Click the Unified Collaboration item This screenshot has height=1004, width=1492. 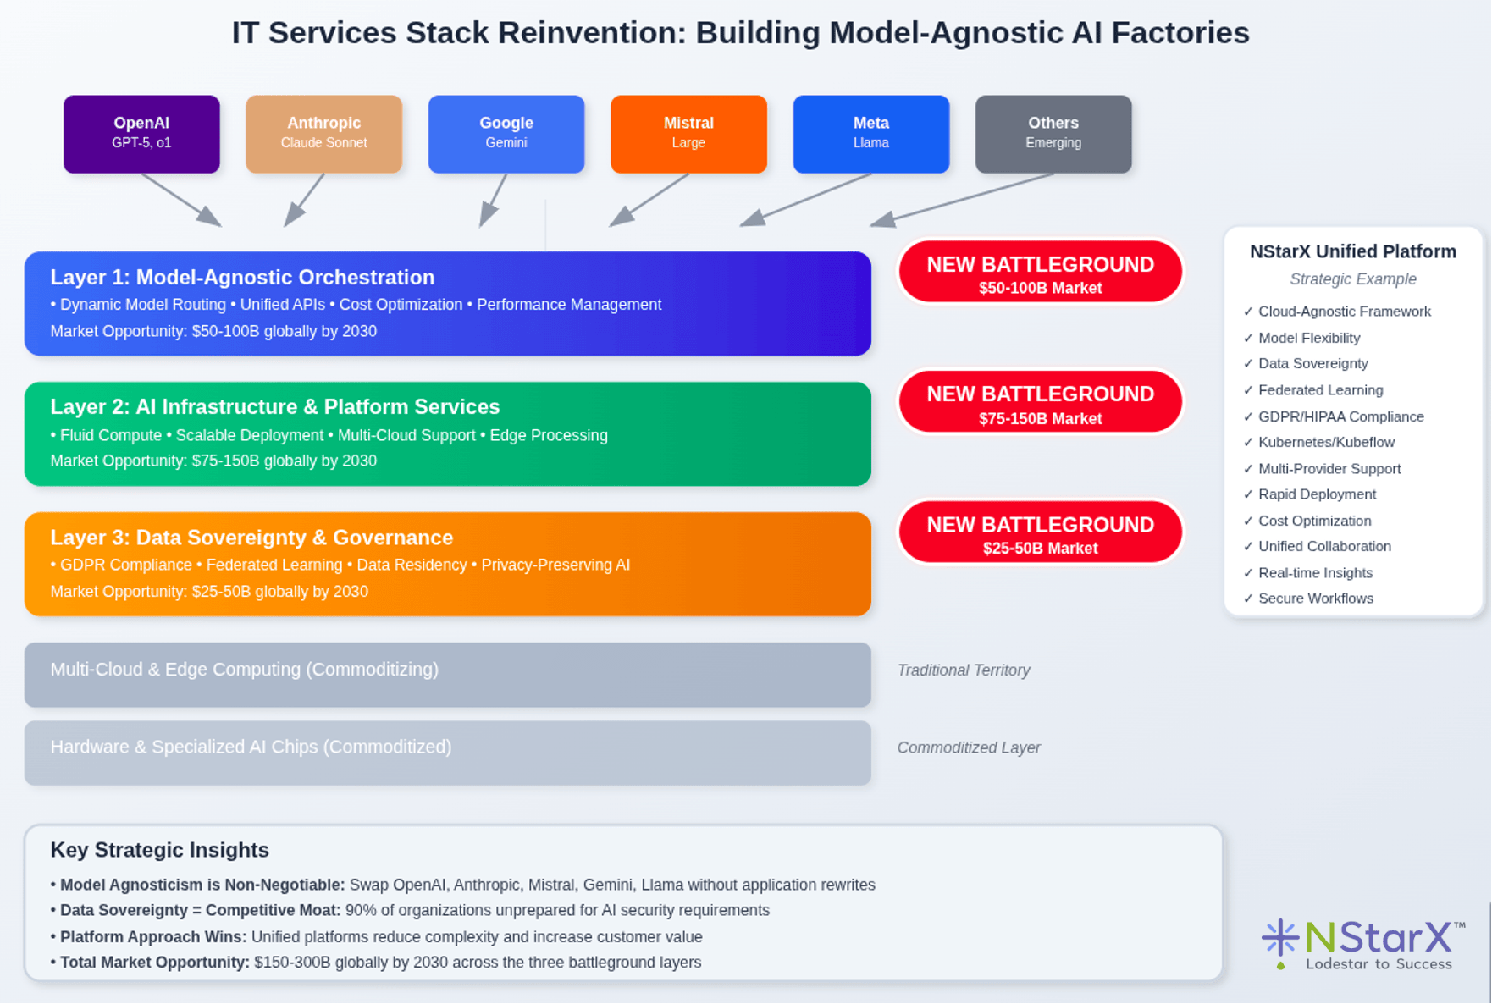(1317, 546)
